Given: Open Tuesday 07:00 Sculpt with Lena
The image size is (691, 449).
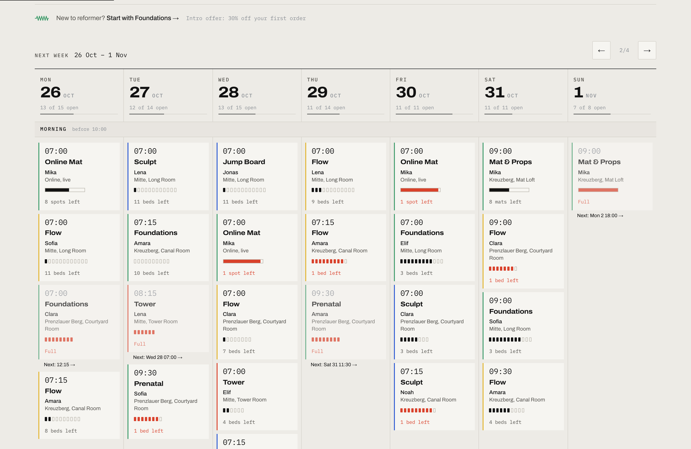Looking at the screenshot, I should point(168,176).
